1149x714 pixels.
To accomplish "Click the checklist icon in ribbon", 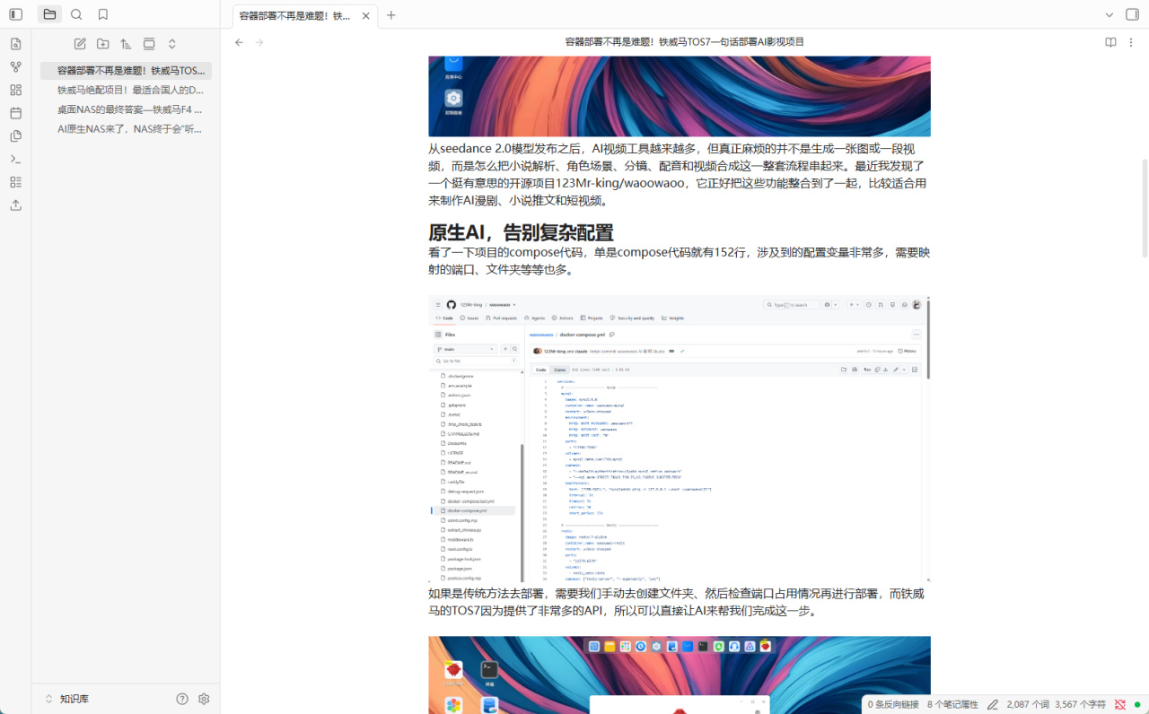I will click(x=15, y=182).
